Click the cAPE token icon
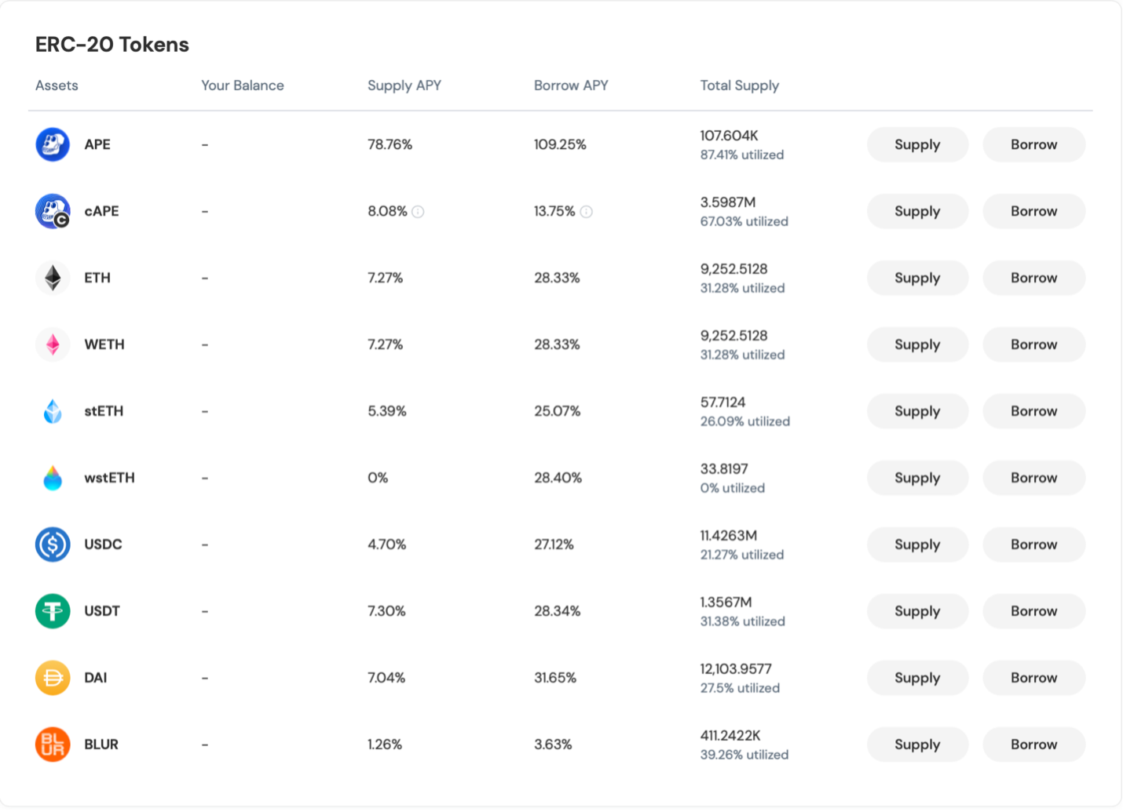Viewport: 1123px width, 812px height. coord(53,211)
